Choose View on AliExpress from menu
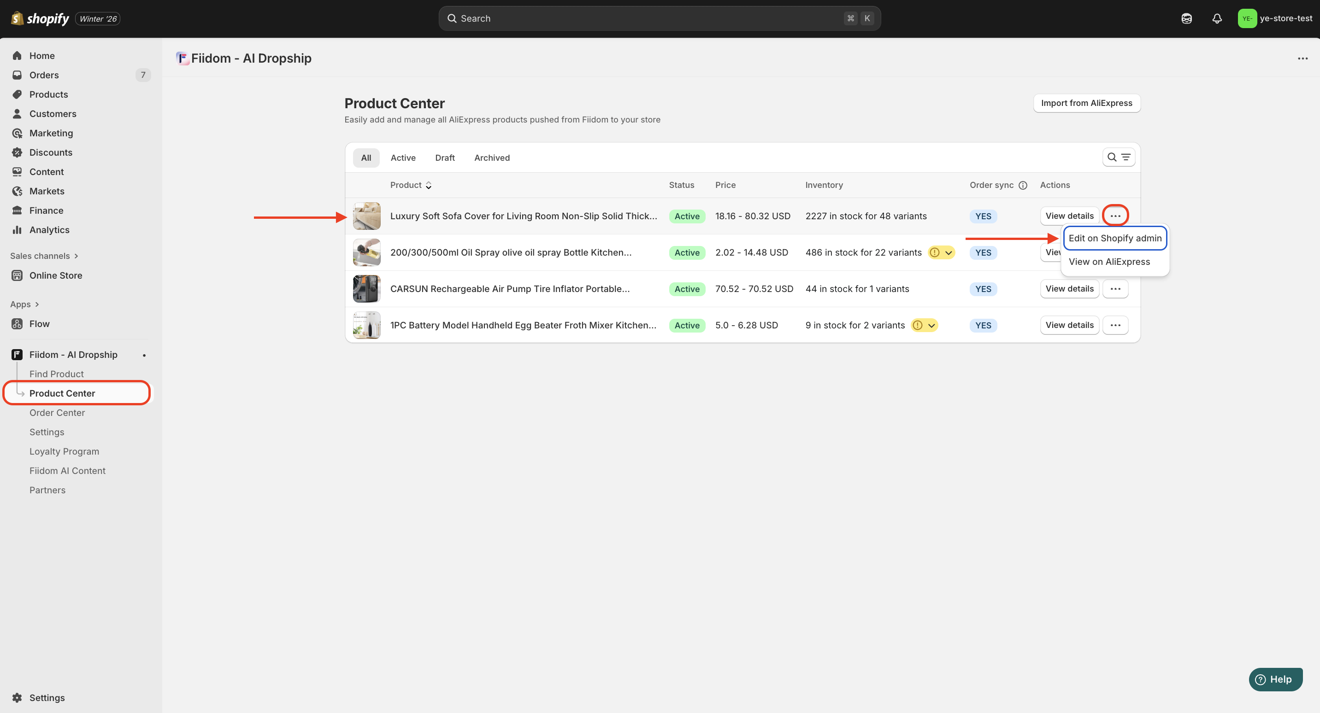The height and width of the screenshot is (713, 1320). tap(1109, 262)
